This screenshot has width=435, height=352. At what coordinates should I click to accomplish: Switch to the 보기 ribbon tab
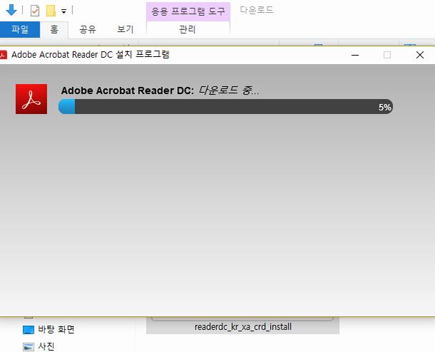[x=125, y=29]
